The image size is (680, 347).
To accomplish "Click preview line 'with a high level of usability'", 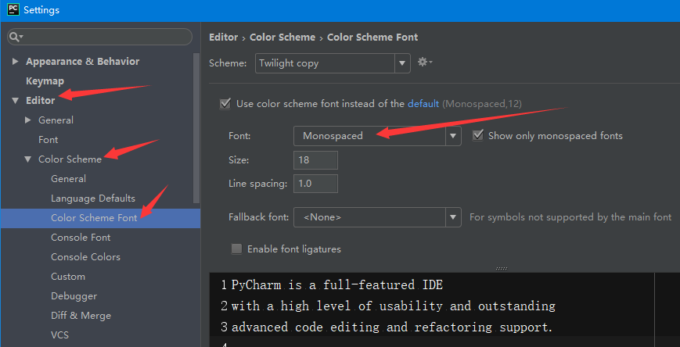I will (x=394, y=306).
